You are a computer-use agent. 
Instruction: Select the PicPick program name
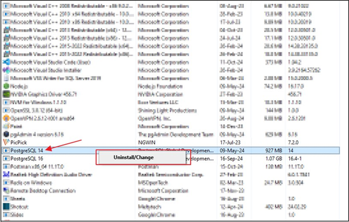click(x=19, y=143)
